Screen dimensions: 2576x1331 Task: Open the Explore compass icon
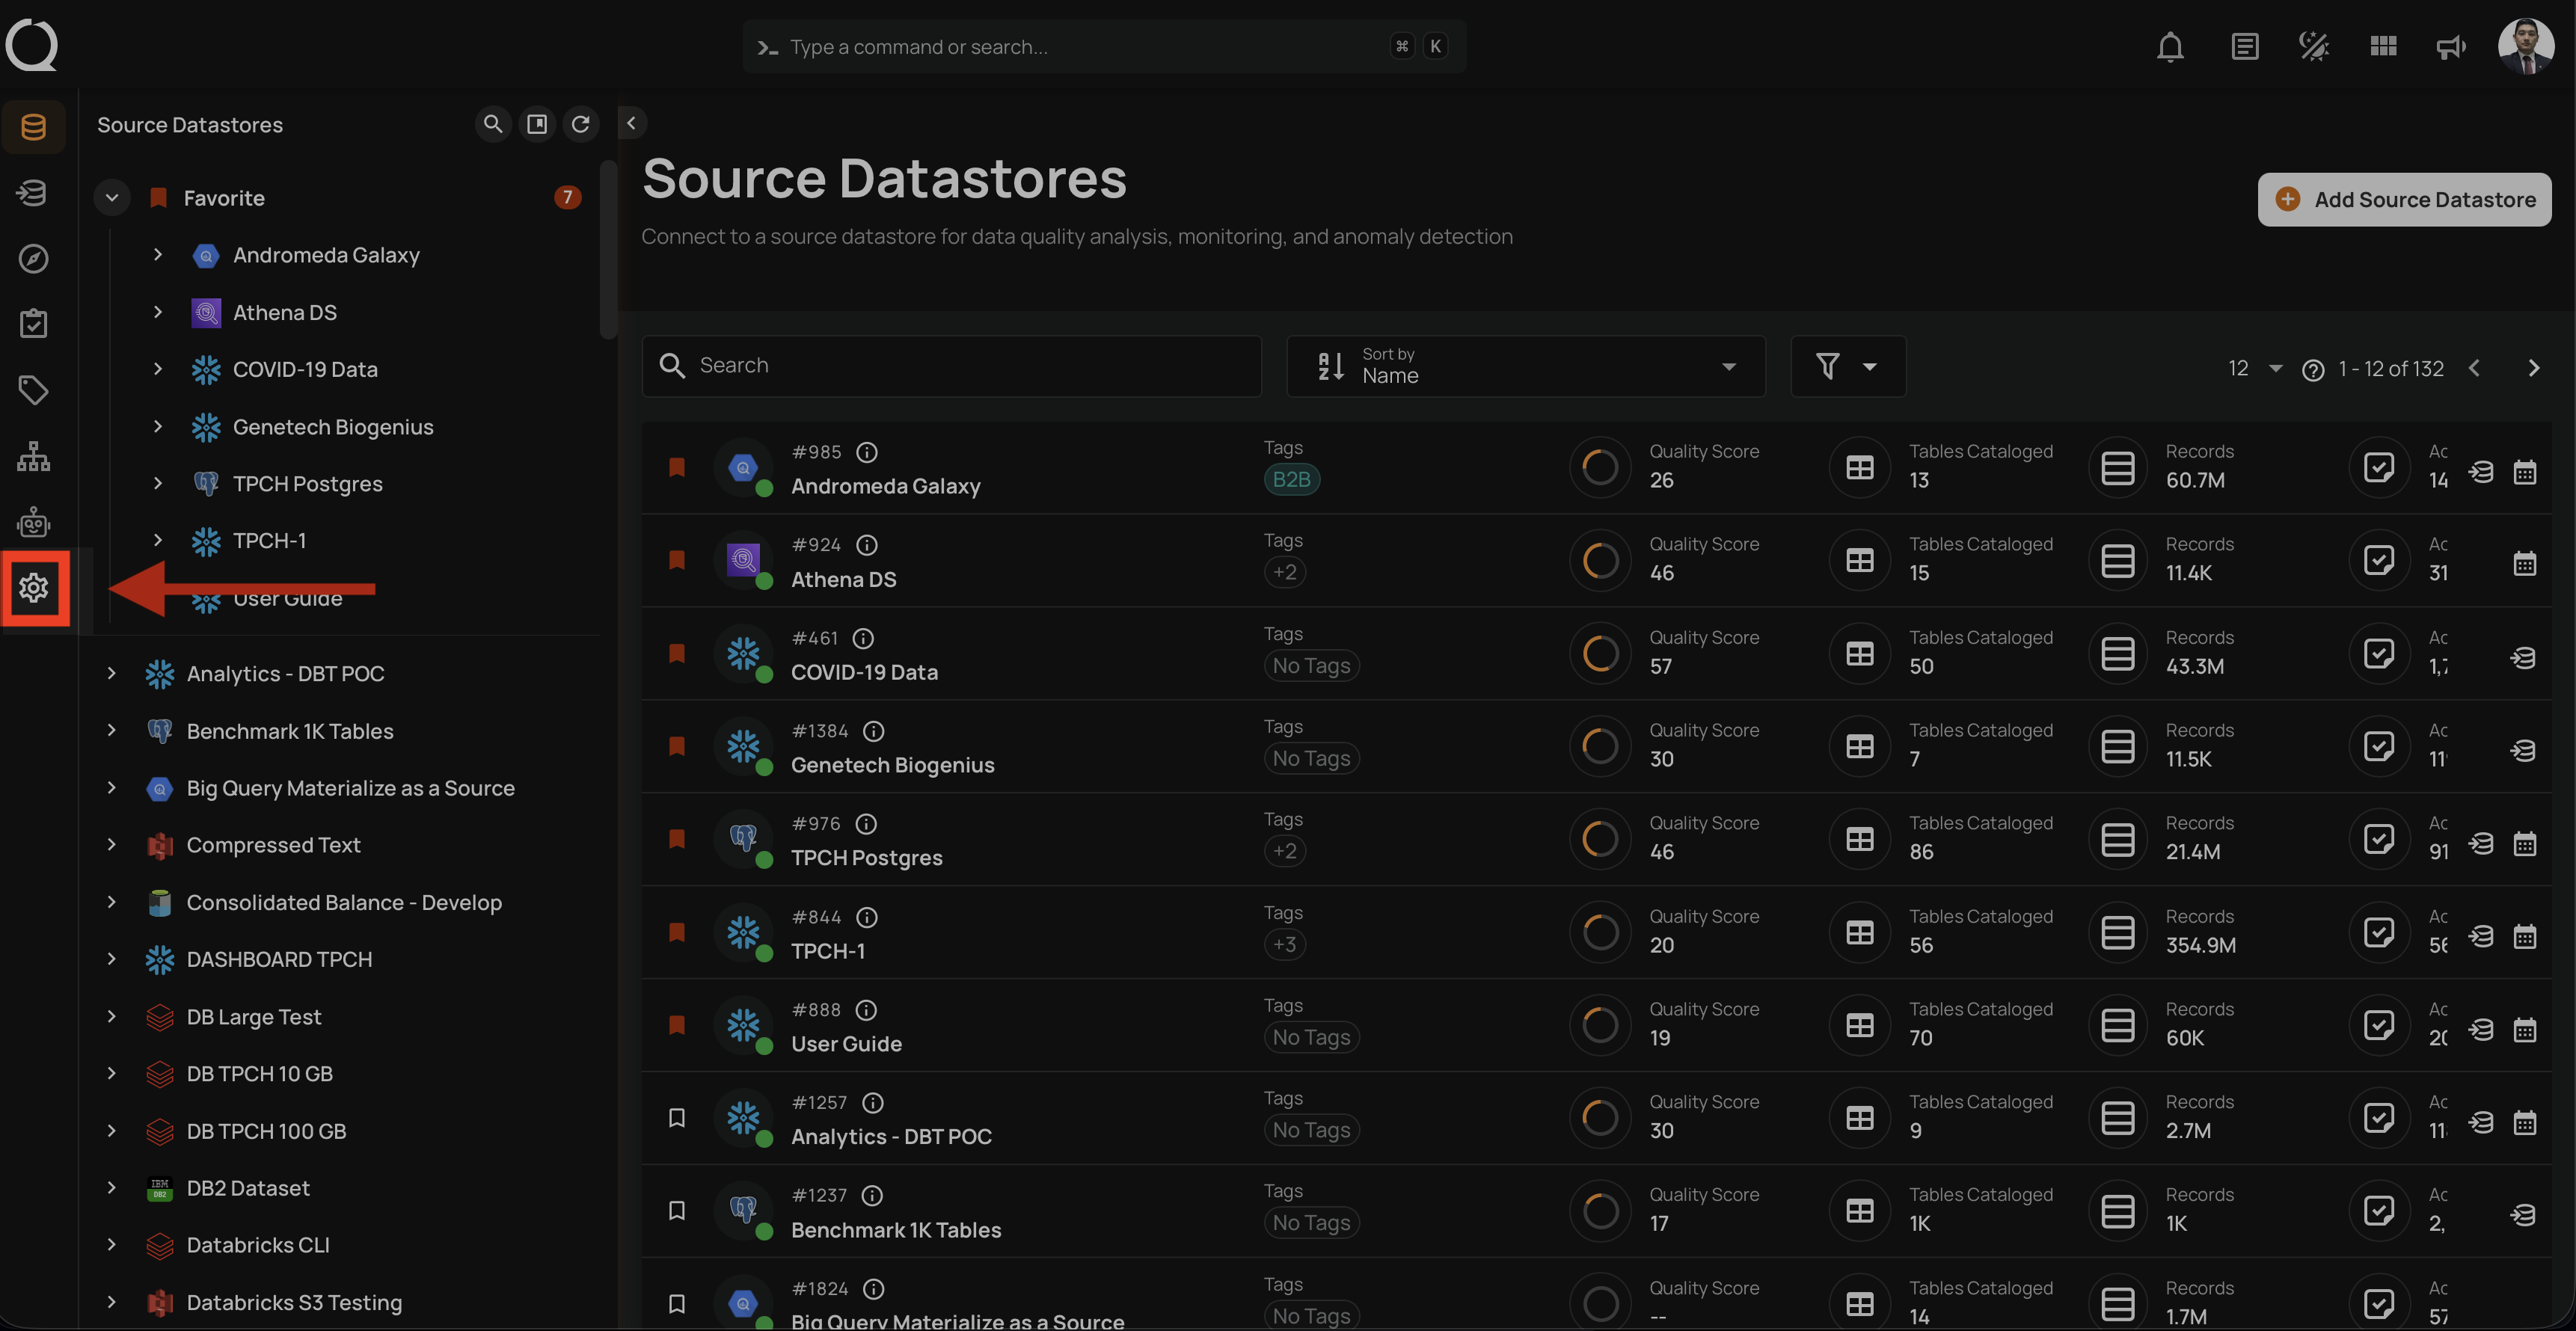coord(33,258)
